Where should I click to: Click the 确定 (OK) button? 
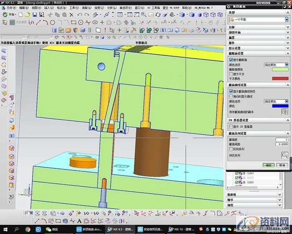tap(269, 165)
